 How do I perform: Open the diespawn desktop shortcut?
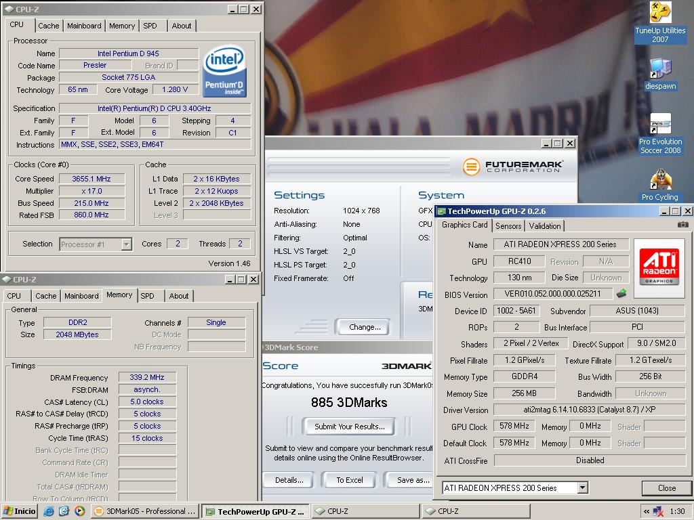click(660, 74)
